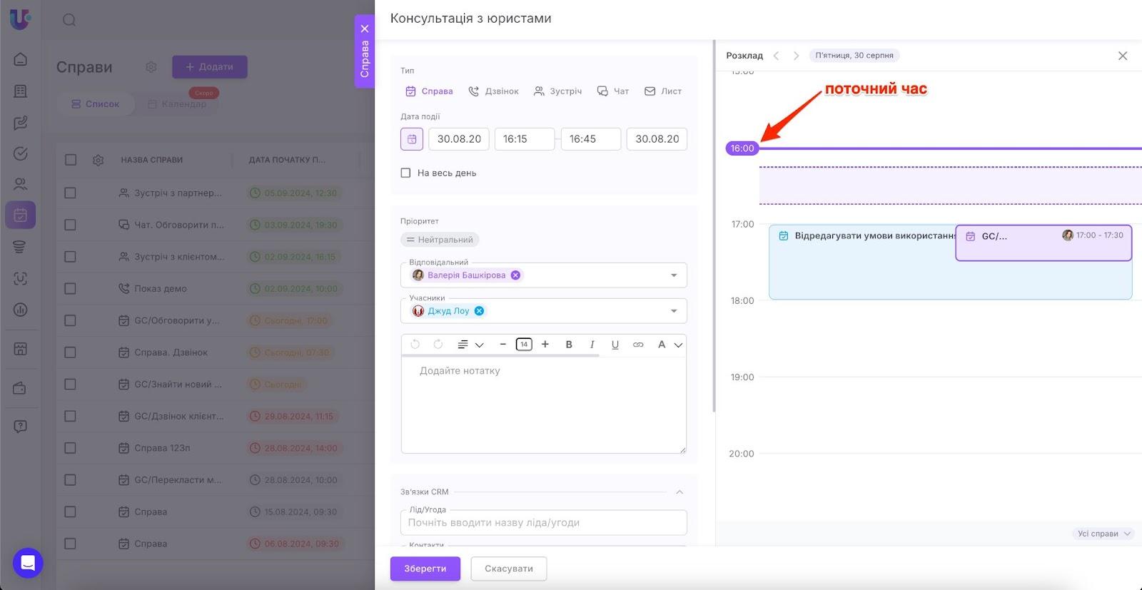Click the settings gear beside Справи heading
The width and height of the screenshot is (1142, 590).
pyautogui.click(x=151, y=67)
